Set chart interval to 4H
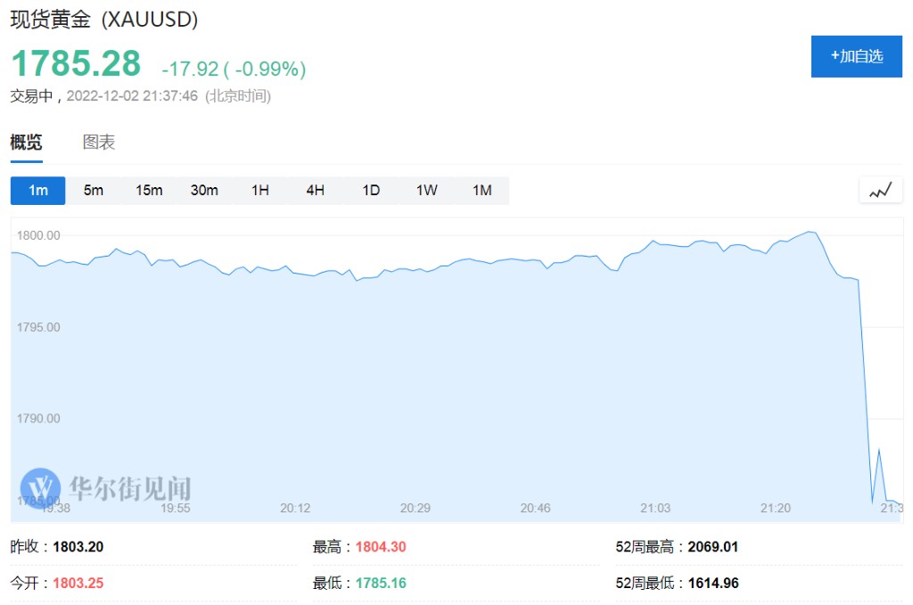This screenshot has width=913, height=605. point(315,191)
